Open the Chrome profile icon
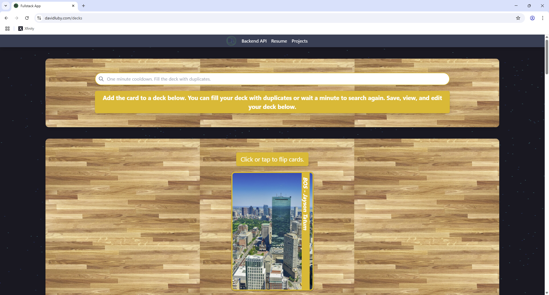The width and height of the screenshot is (549, 295). click(532, 18)
